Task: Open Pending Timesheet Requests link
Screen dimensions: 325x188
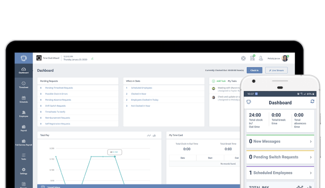Action: (59, 88)
